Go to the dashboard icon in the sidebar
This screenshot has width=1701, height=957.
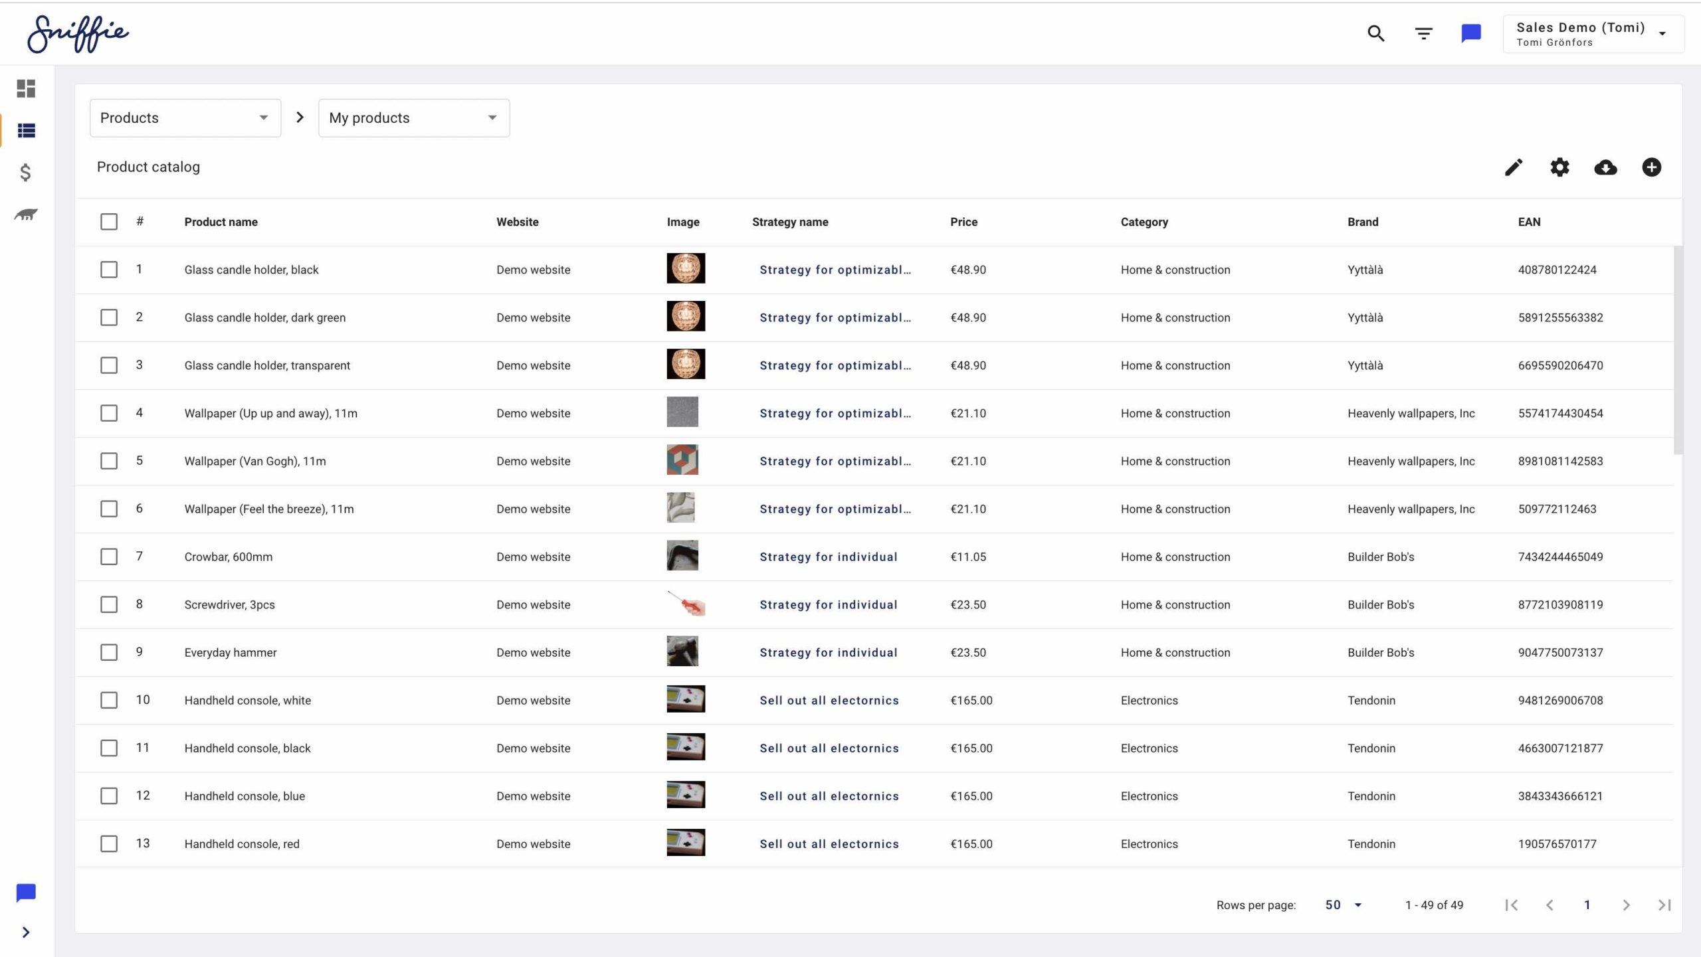coord(26,88)
